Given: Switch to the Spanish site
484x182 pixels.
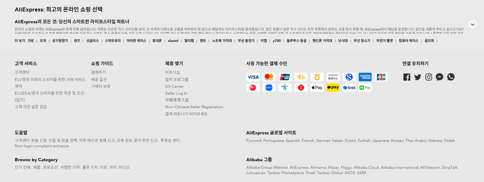Looking at the screenshot, I should 292,140.
